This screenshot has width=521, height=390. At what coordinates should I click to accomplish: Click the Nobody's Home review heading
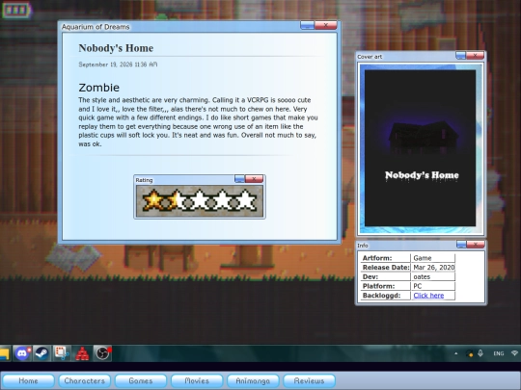click(x=116, y=48)
